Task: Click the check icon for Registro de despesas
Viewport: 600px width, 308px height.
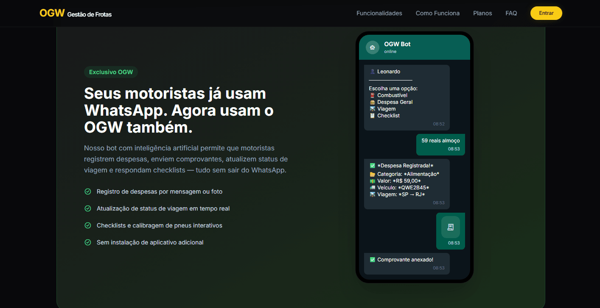Action: (x=88, y=191)
